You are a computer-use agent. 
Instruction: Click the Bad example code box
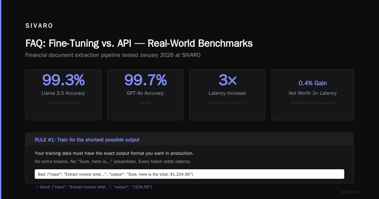pos(189,174)
